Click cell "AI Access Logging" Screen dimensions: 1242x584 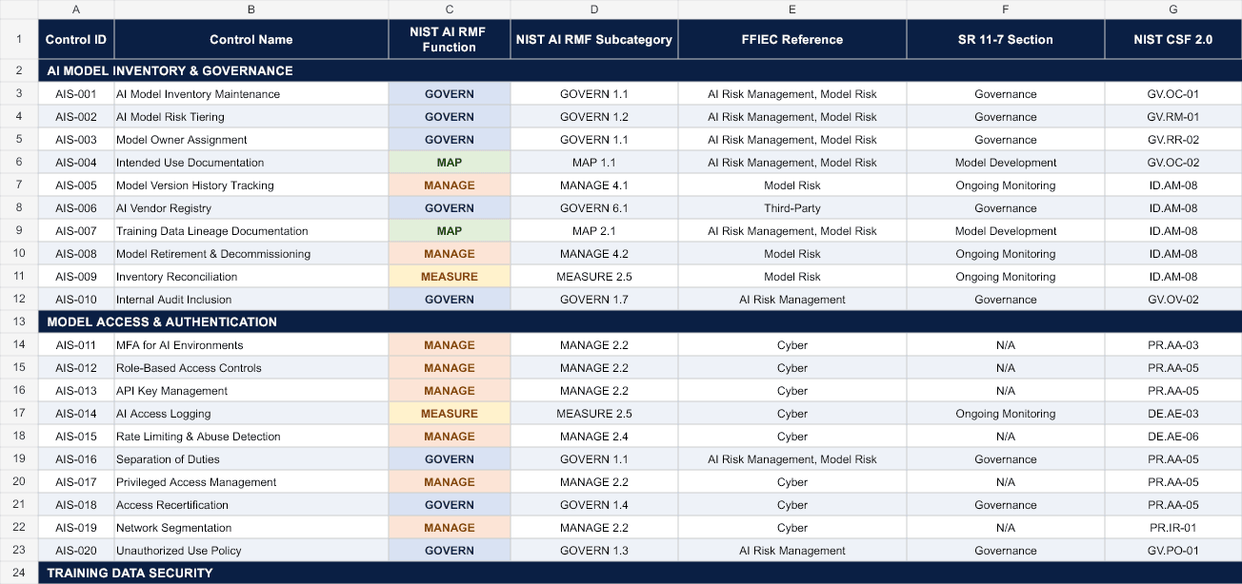[x=251, y=413]
